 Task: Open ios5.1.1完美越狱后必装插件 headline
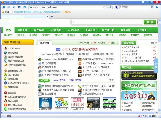80,49
